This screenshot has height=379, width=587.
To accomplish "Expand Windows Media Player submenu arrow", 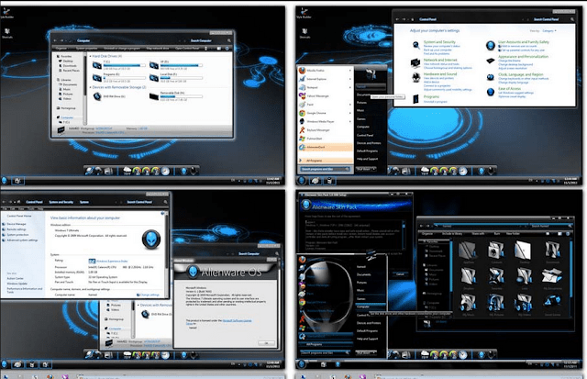I will (350, 121).
